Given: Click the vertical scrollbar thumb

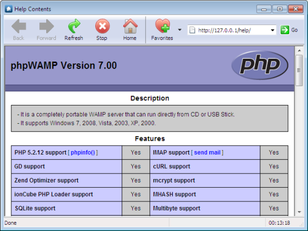Looking at the screenshot, I should click(299, 70).
